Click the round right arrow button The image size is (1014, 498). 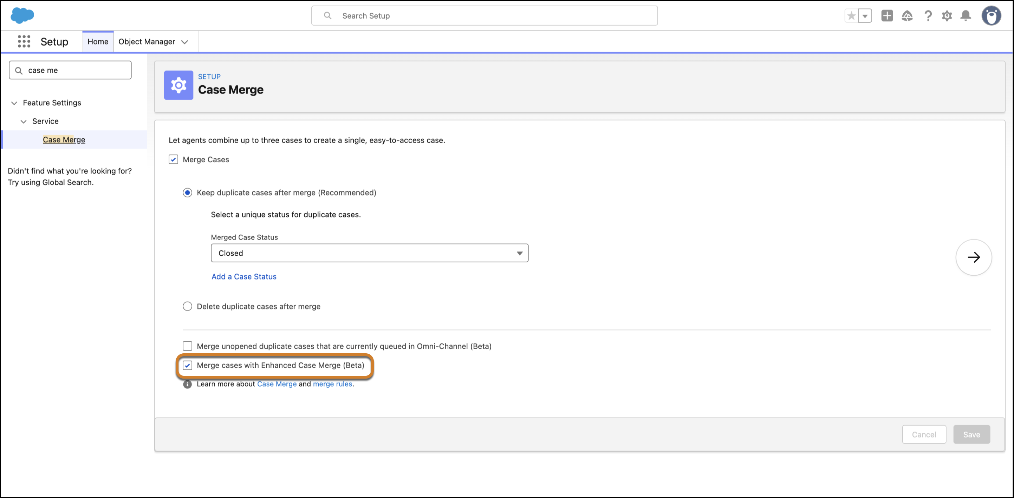974,257
